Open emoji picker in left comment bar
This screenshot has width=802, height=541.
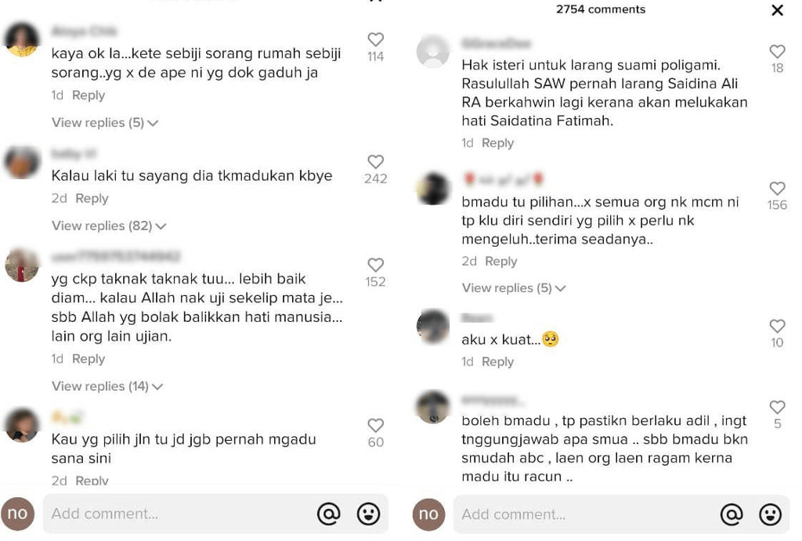click(368, 514)
